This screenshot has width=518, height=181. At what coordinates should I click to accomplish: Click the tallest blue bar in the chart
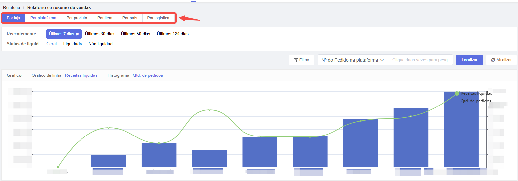click(x=461, y=129)
